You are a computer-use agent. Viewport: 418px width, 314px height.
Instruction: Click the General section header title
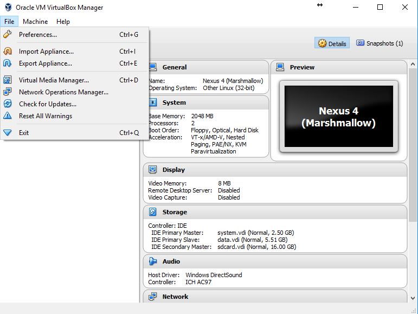coord(175,67)
